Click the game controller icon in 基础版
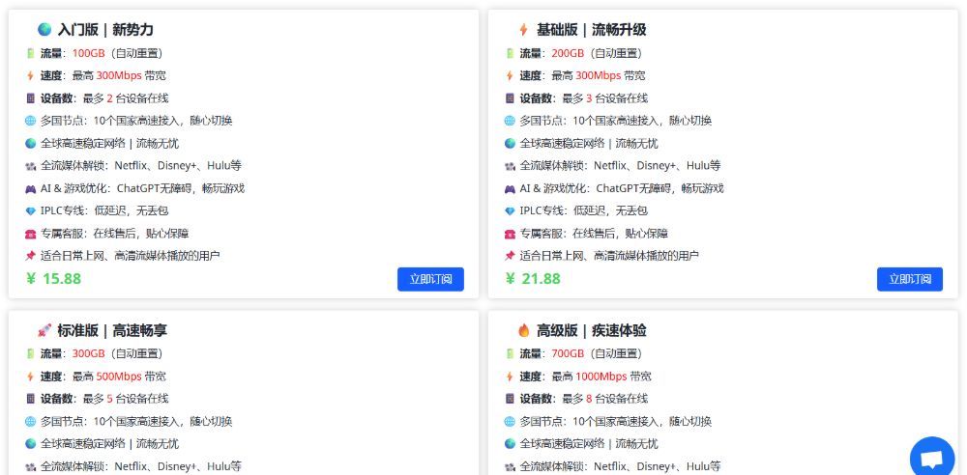Viewport: 967px width, 475px height. 510,189
